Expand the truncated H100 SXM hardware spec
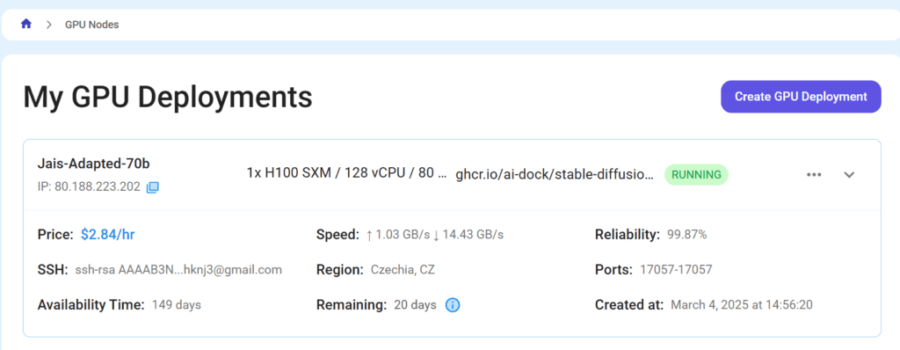The height and width of the screenshot is (350, 900). tap(346, 174)
